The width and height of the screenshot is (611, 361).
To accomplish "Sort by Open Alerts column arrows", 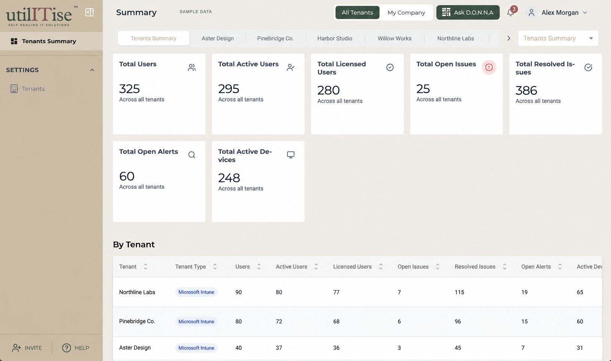I will coord(560,267).
